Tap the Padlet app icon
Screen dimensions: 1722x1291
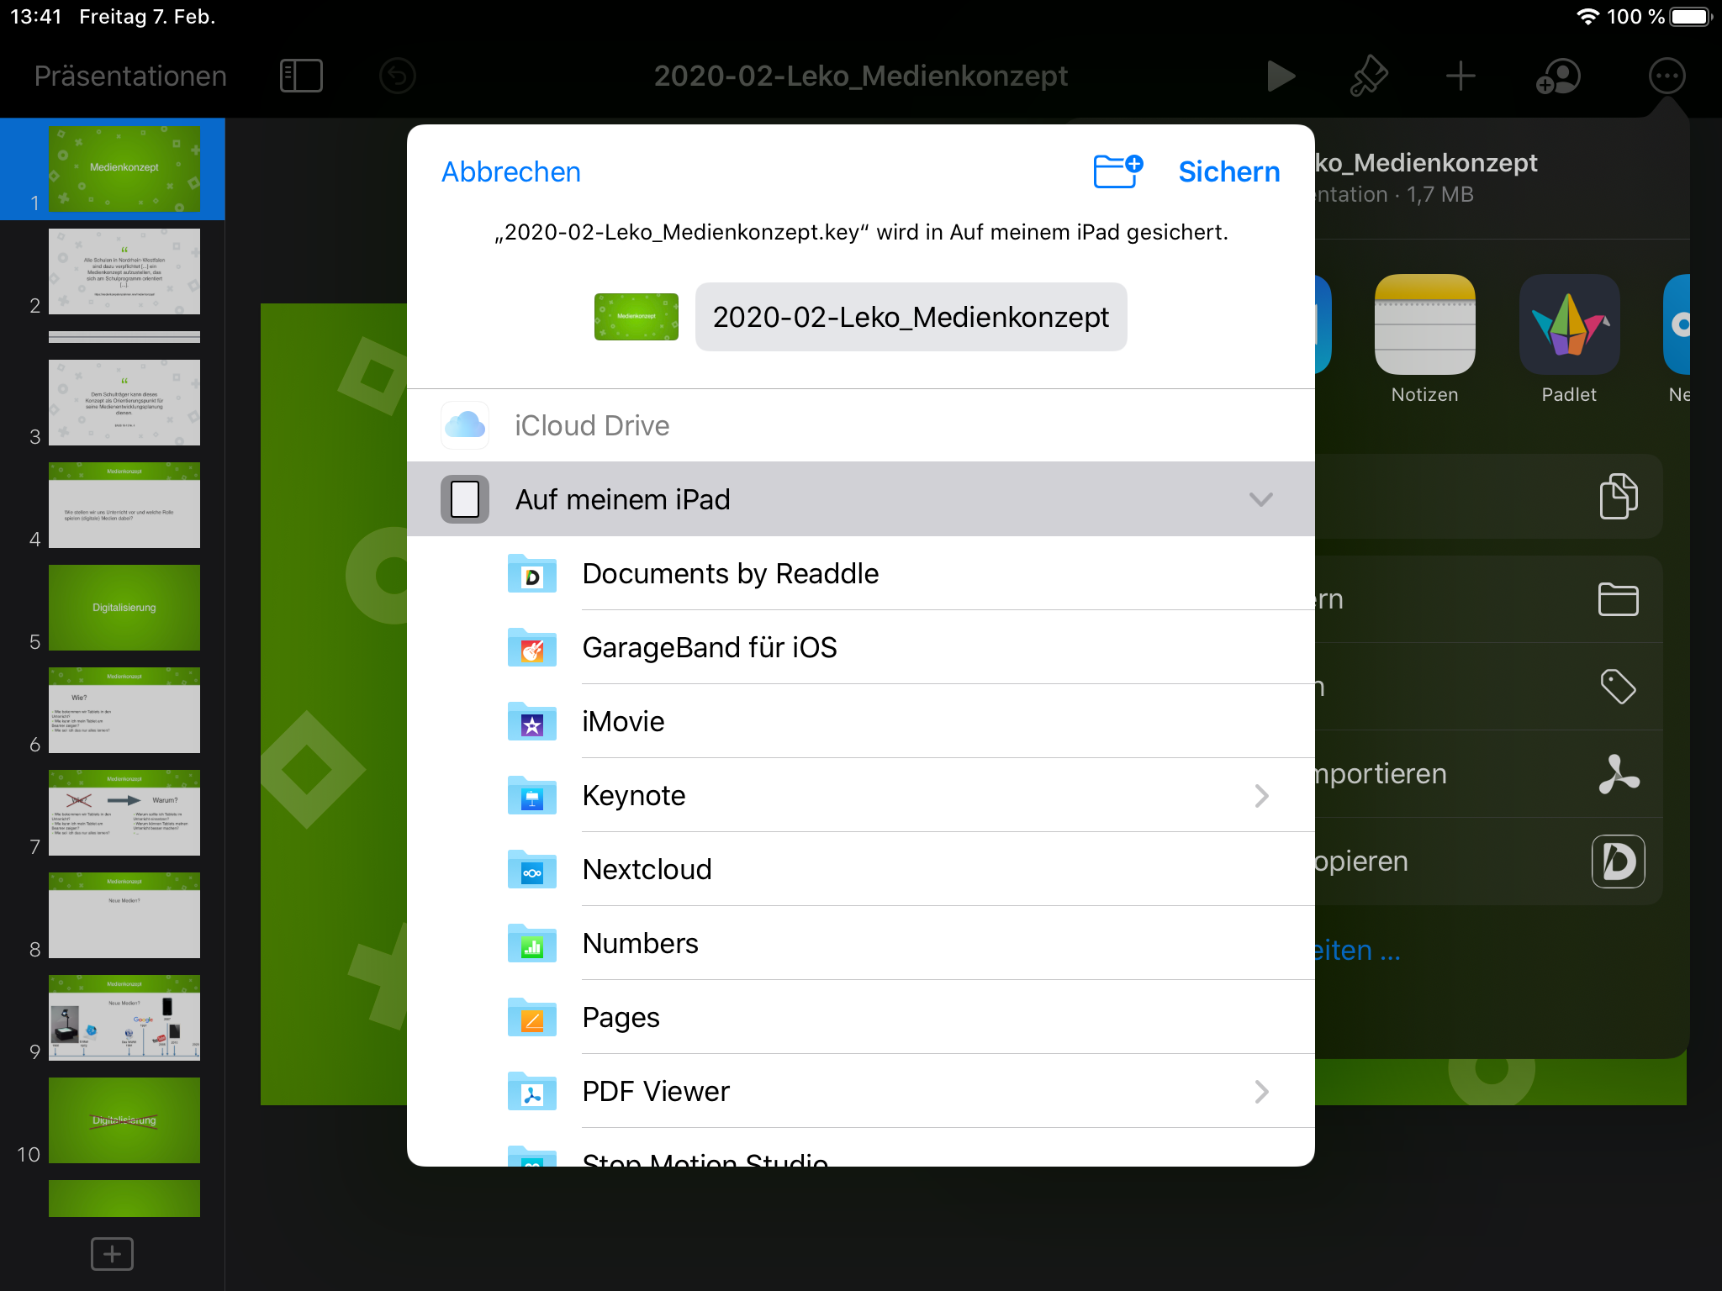[x=1569, y=324]
